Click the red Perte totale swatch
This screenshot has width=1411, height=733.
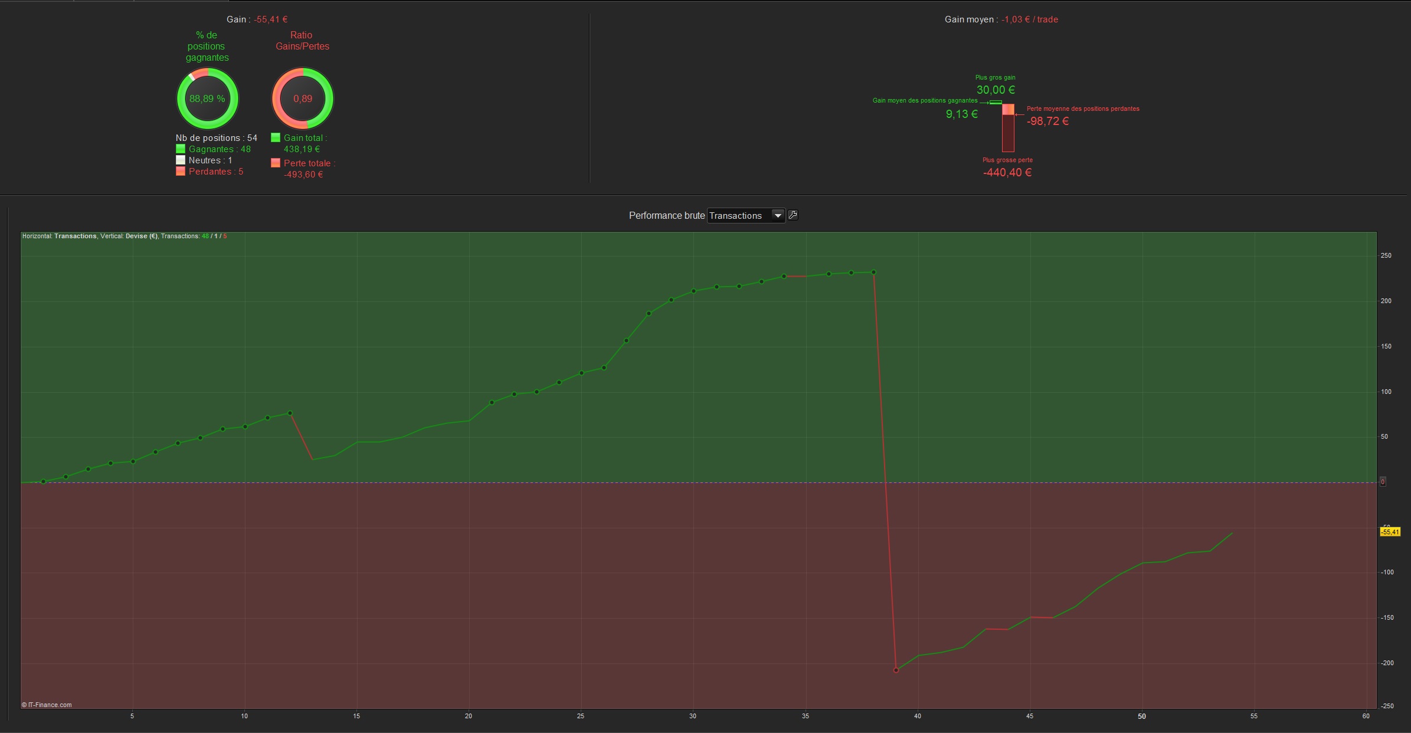[x=276, y=163]
